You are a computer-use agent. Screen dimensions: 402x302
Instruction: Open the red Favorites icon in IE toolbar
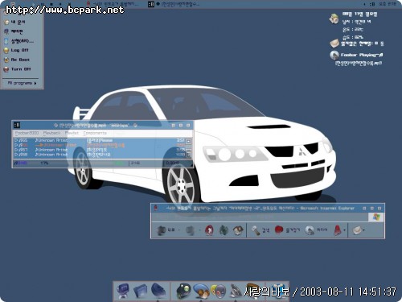tap(279, 230)
